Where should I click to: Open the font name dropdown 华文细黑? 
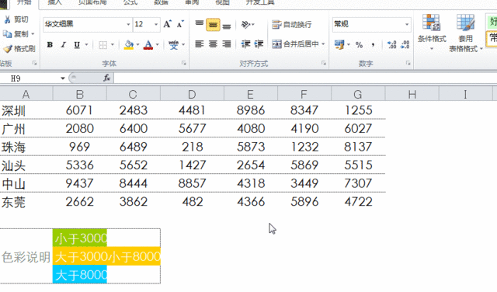click(128, 24)
